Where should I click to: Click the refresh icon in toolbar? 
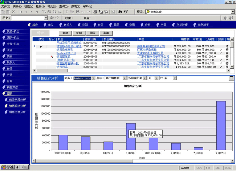tap(113, 12)
